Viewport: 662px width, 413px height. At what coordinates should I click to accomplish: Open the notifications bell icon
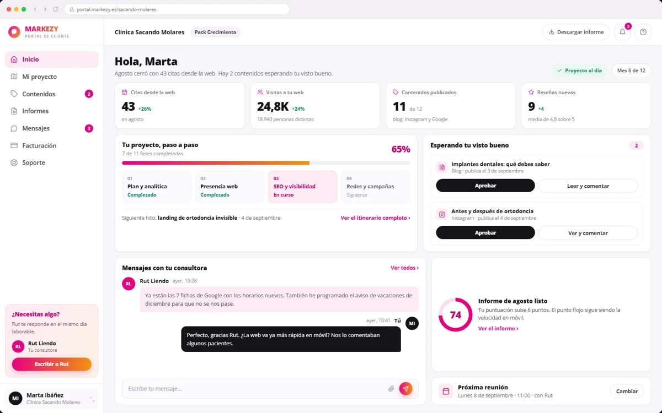(622, 32)
